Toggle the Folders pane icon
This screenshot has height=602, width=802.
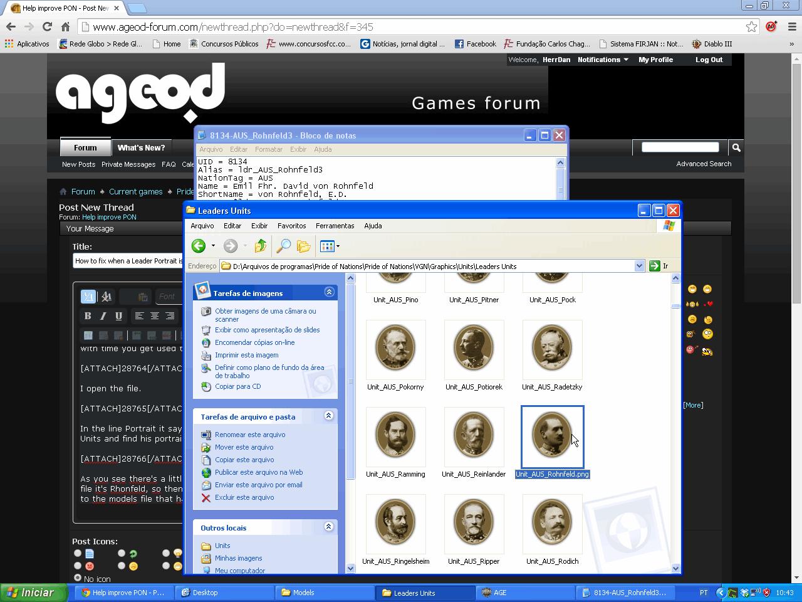304,246
